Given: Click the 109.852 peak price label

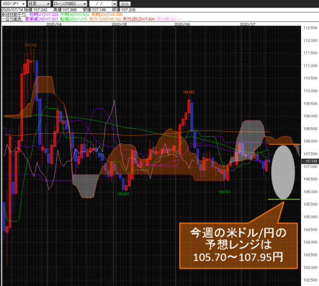Looking at the screenshot, I should pyautogui.click(x=189, y=92).
